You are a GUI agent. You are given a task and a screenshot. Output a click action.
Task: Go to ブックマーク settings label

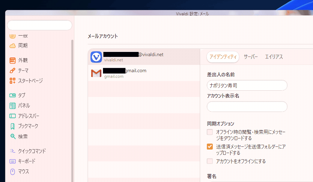28,126
